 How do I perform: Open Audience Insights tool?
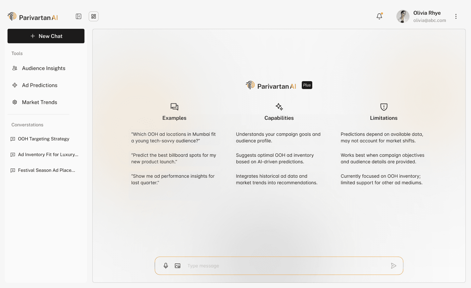[44, 68]
